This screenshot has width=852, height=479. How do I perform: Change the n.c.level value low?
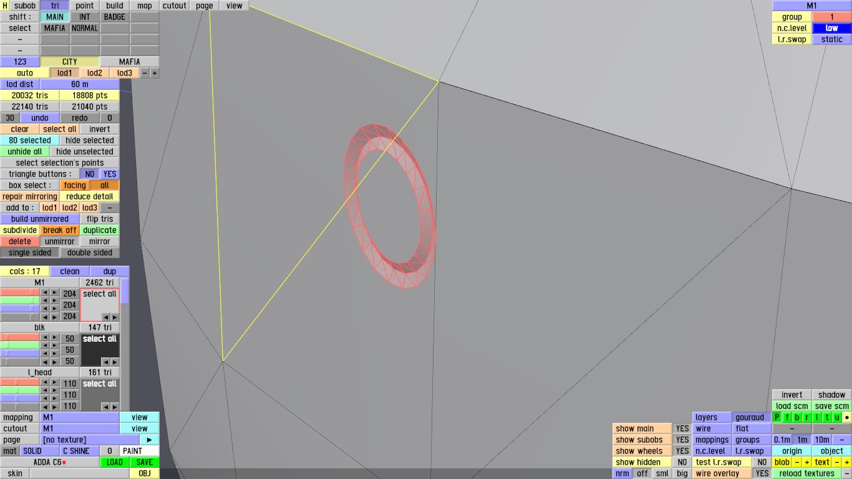832,28
